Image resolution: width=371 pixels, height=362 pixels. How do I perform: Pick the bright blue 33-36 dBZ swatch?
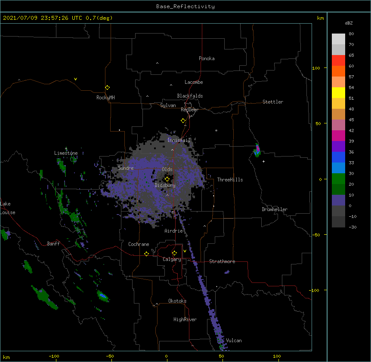[338, 157]
